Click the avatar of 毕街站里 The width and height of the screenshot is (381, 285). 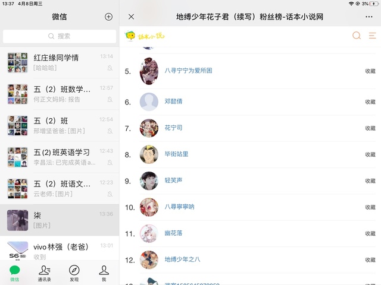click(149, 154)
